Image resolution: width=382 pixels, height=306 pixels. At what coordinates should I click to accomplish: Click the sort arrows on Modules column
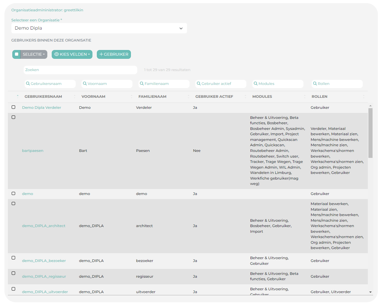coord(305,97)
